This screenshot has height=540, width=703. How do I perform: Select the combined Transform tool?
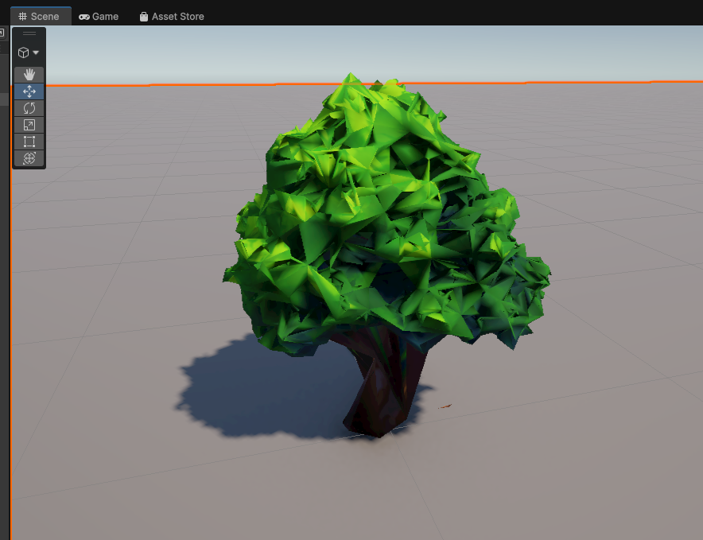[x=29, y=157]
